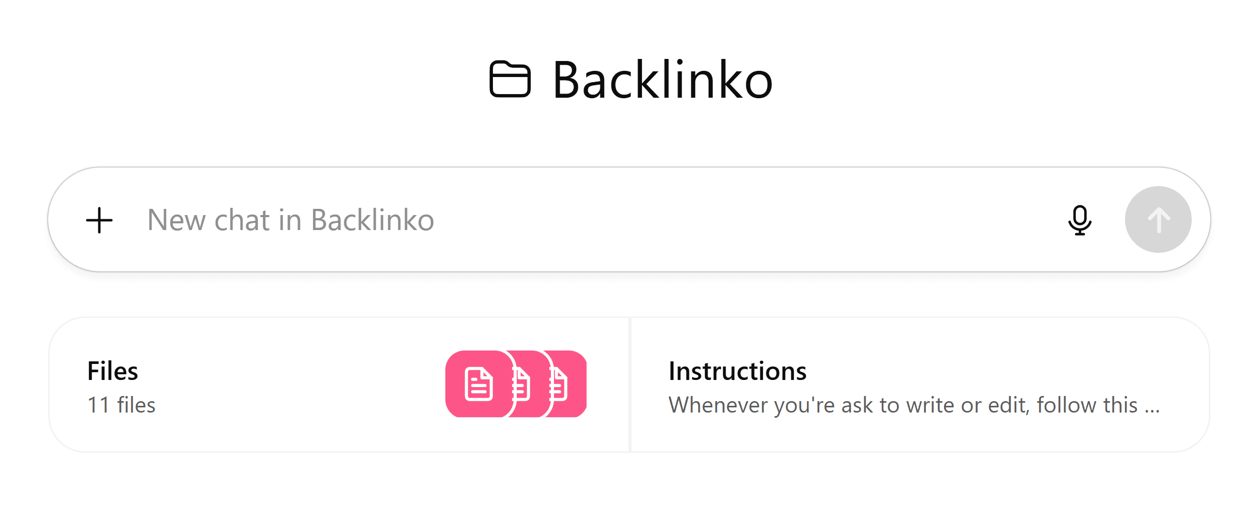Activate the microphone voice input icon
Viewport: 1260px width, 518px height.
click(x=1079, y=220)
